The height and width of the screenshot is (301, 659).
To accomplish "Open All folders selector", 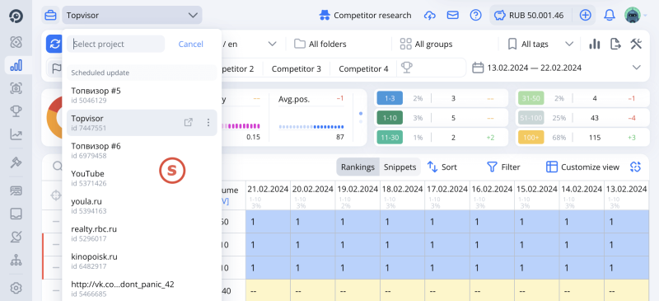I will (x=320, y=44).
